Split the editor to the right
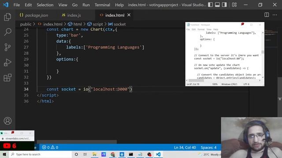The image size is (282, 158). coord(267,15)
